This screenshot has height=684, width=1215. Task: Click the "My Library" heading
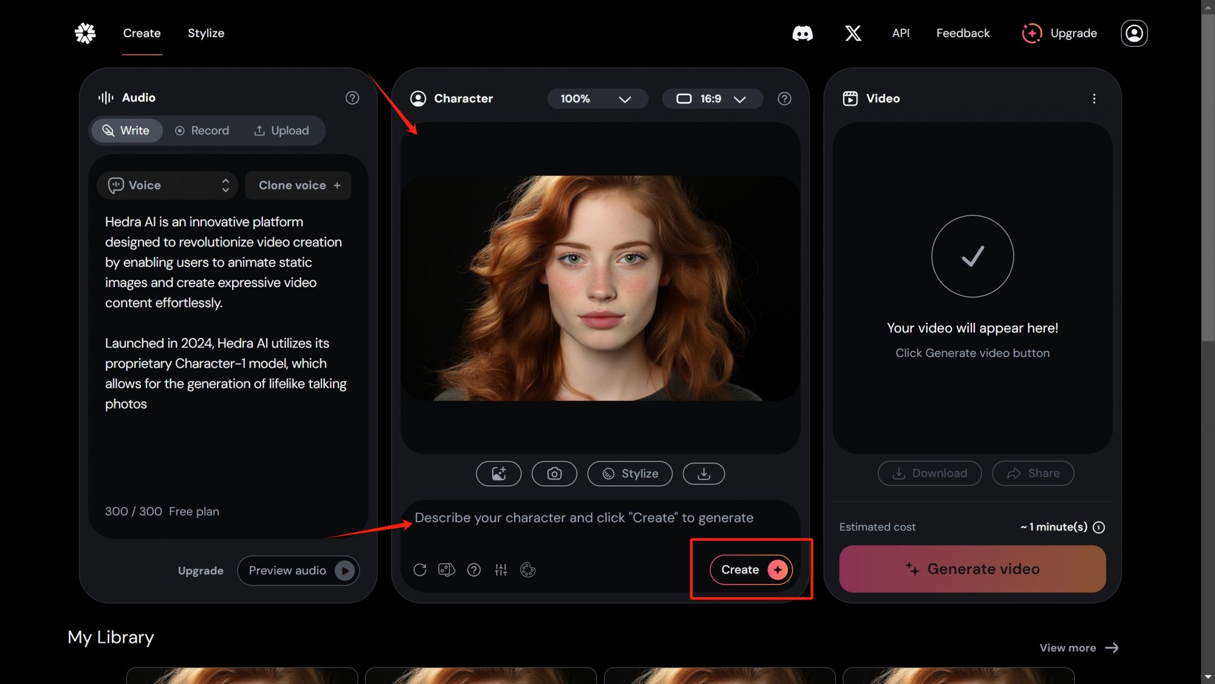coord(111,637)
